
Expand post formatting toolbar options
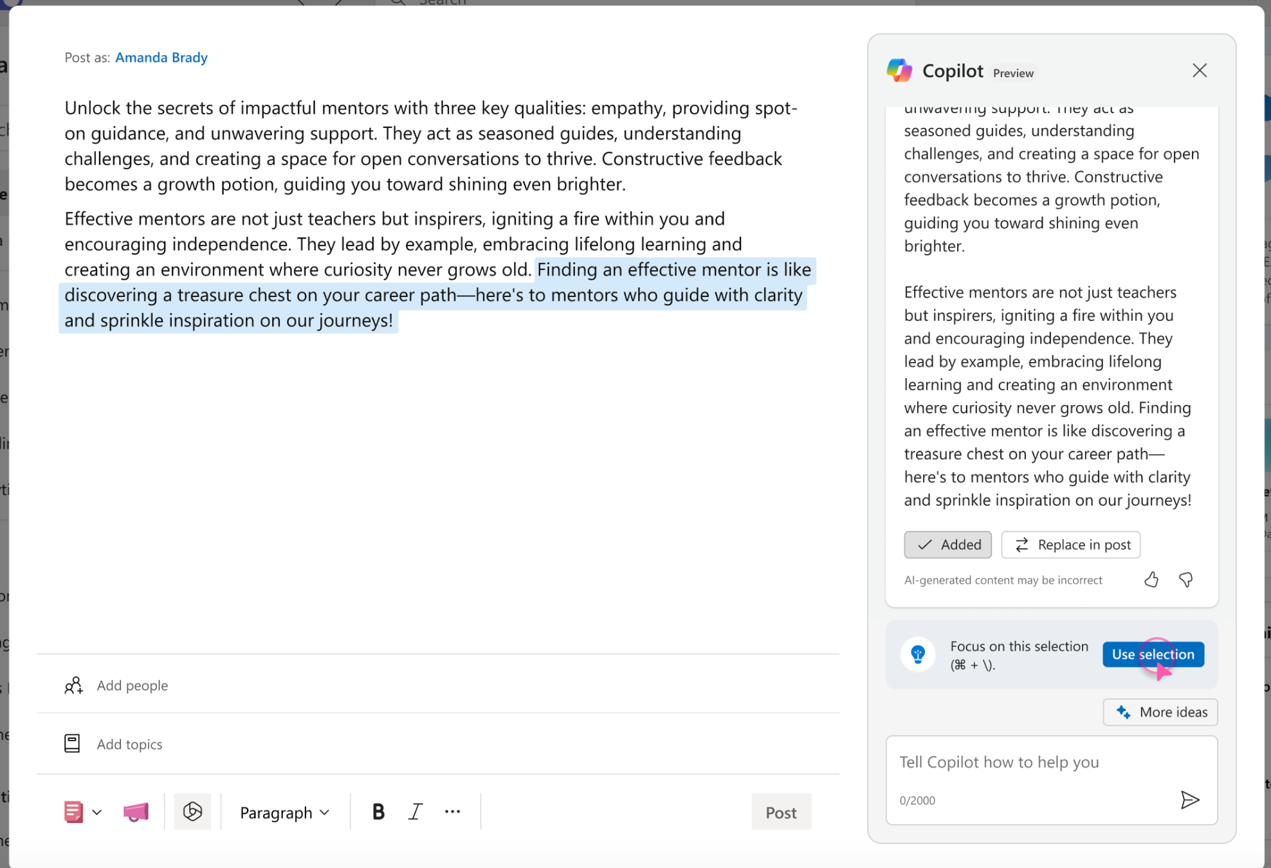[x=453, y=812]
